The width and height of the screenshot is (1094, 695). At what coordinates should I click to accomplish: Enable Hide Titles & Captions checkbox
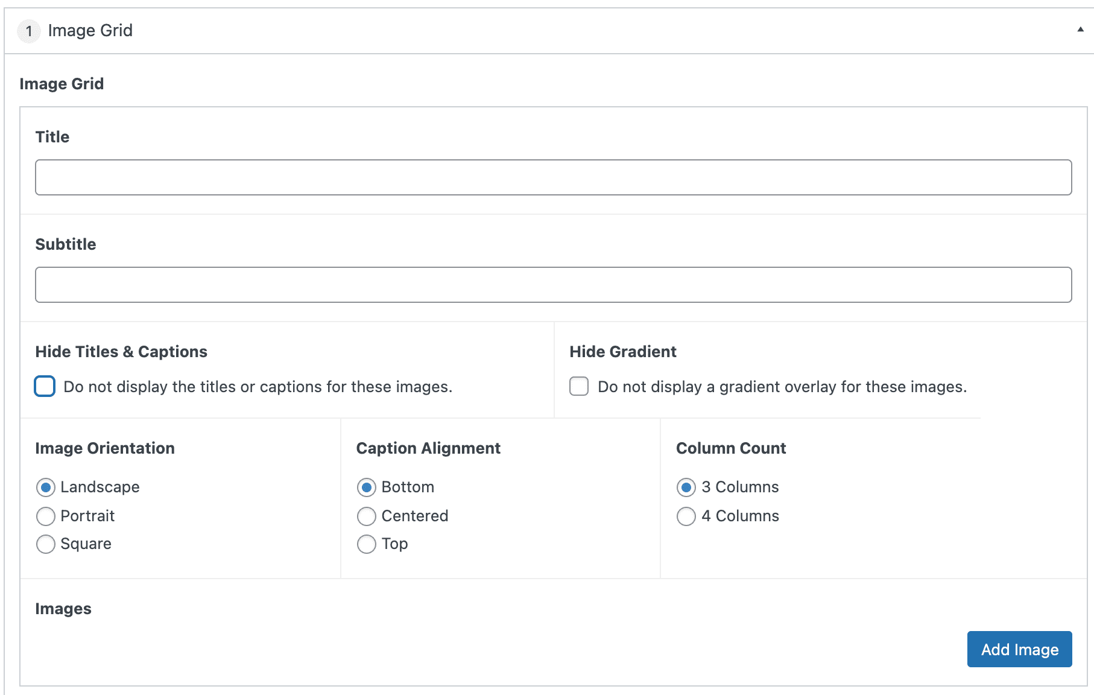click(45, 386)
